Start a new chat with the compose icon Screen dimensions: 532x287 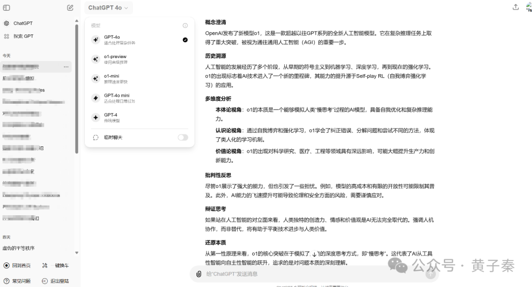coord(70,8)
